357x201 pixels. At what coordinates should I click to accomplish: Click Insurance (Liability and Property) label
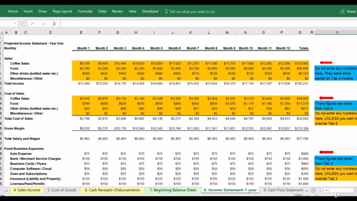point(35,179)
